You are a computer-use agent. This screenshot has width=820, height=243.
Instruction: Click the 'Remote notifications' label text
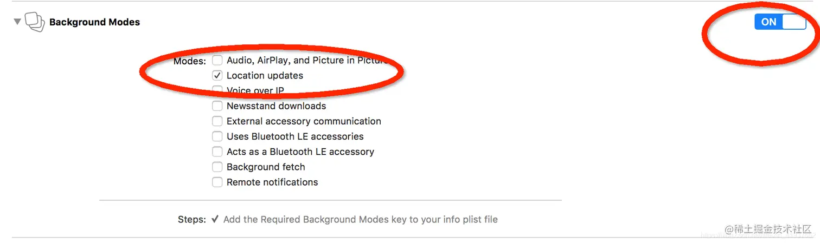(272, 182)
